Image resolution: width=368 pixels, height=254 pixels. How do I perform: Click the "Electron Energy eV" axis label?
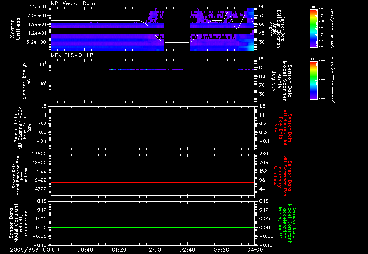tap(26, 81)
